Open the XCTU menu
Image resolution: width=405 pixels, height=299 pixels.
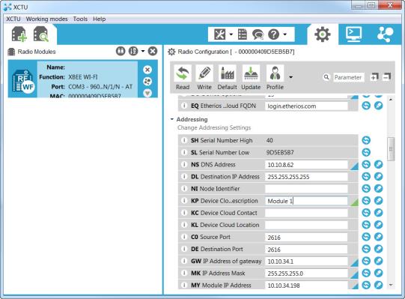pos(13,19)
